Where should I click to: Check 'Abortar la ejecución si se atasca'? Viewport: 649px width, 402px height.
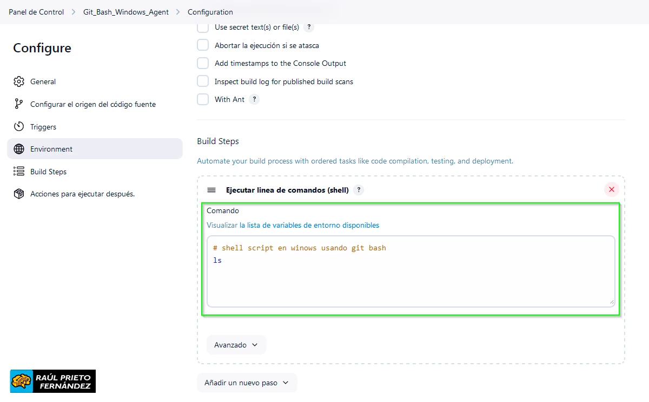pyautogui.click(x=202, y=45)
